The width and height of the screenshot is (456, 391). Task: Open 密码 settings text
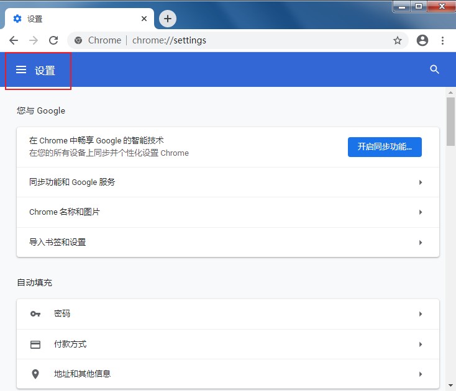[x=62, y=313]
